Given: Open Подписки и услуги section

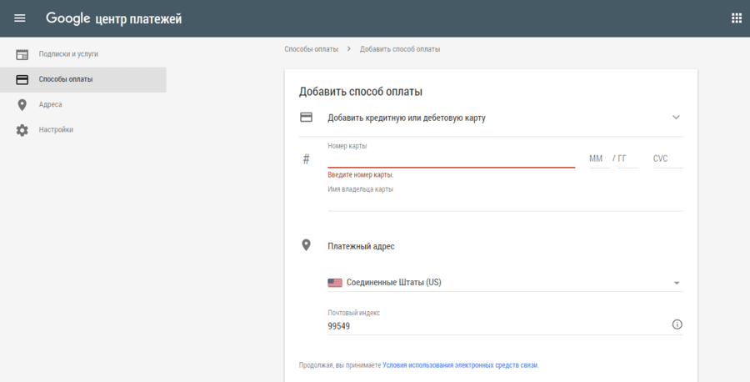Looking at the screenshot, I should pyautogui.click(x=68, y=54).
